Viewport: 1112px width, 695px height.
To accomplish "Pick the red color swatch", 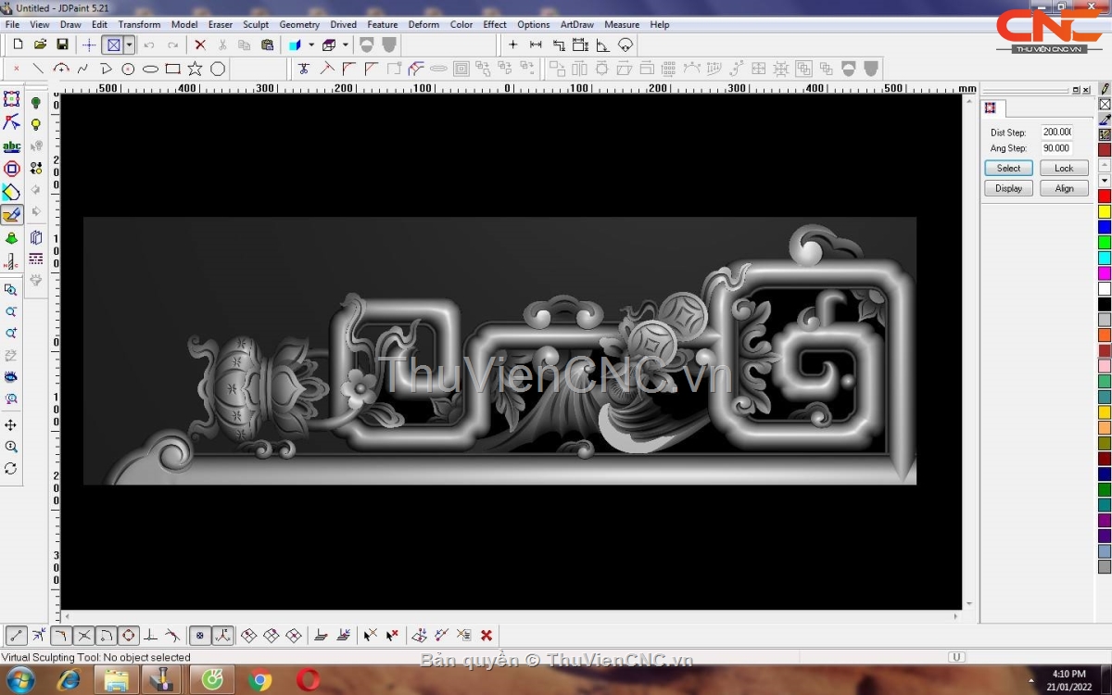I will pos(1105,196).
